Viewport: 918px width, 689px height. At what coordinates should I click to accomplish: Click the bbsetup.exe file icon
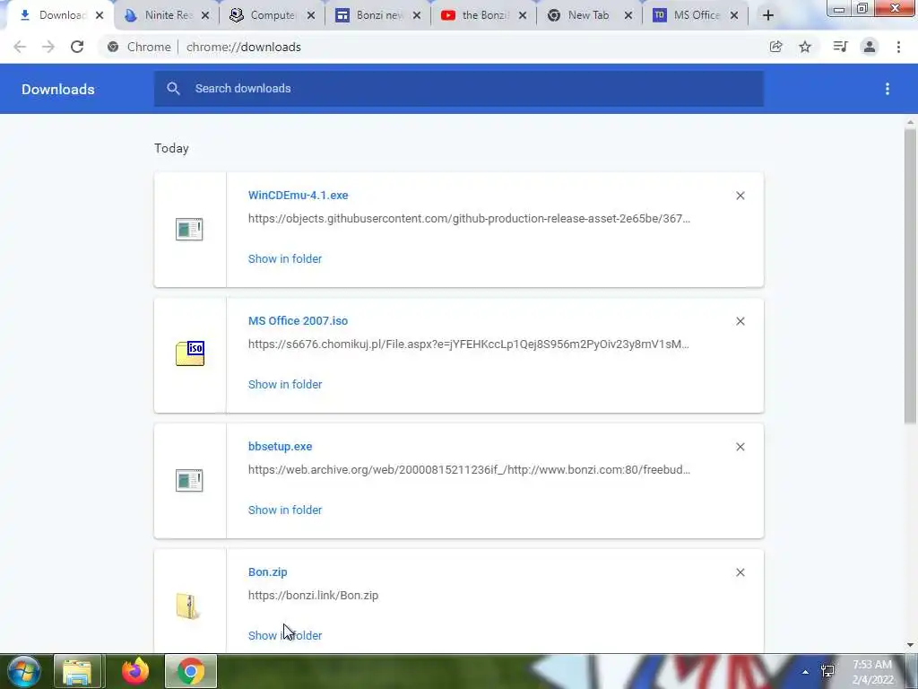click(x=189, y=481)
